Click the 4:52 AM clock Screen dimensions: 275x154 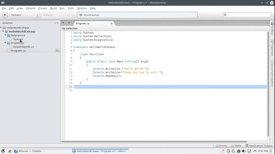[x=263, y=151]
